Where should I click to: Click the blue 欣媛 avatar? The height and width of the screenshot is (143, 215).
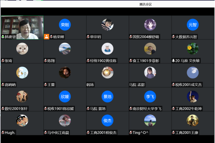[65, 97]
